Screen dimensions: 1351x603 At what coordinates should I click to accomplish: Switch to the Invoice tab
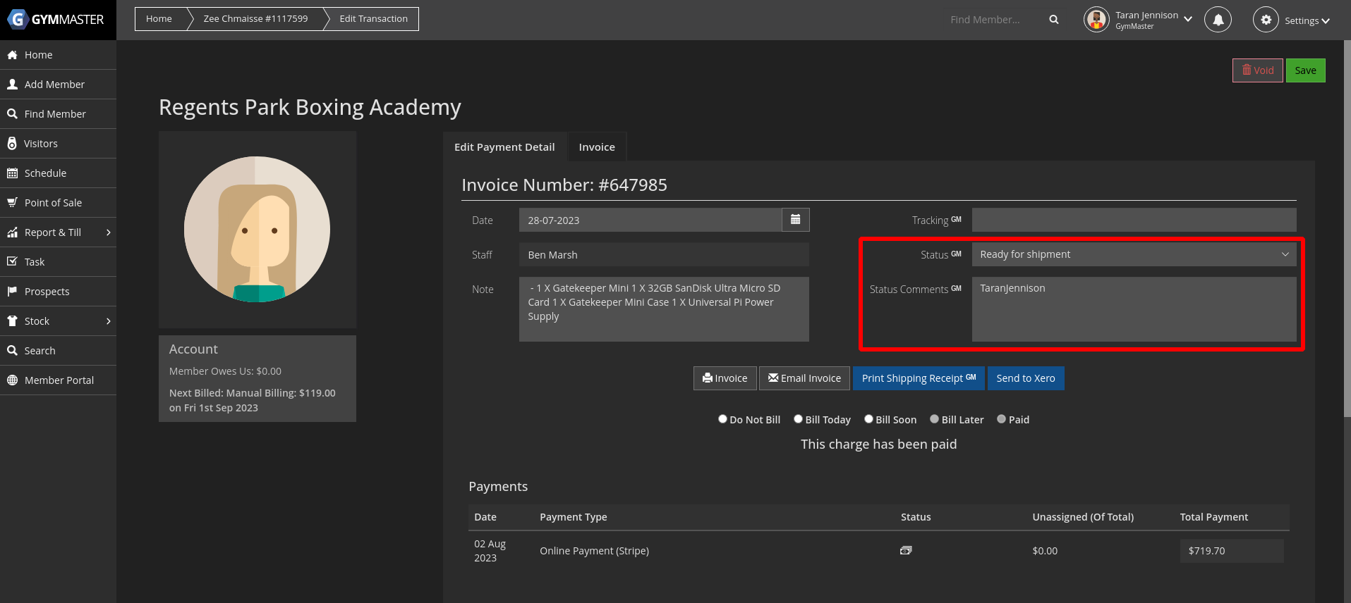[596, 147]
